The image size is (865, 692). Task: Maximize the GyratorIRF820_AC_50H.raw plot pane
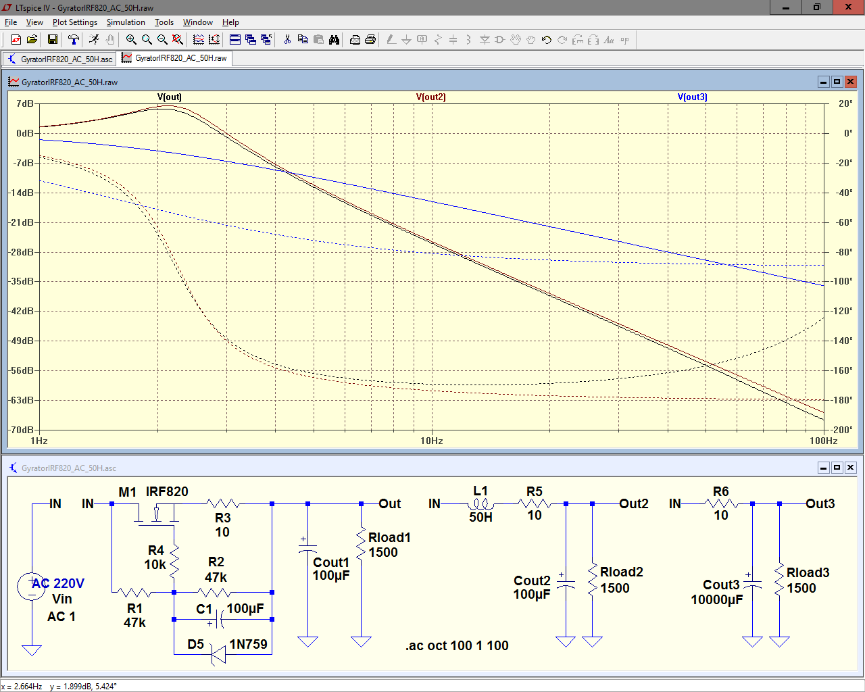[837, 82]
